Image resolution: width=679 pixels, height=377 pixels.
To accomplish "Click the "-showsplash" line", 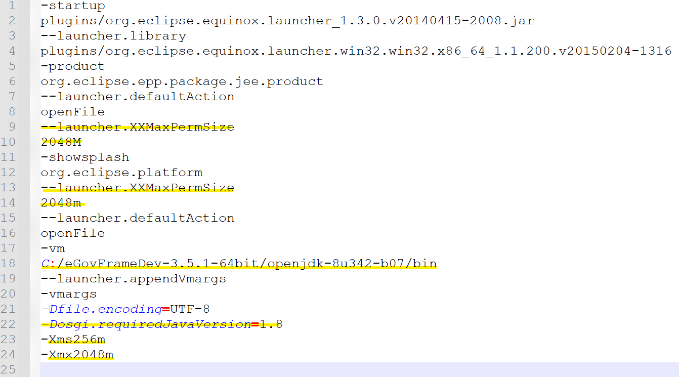I will coord(85,157).
